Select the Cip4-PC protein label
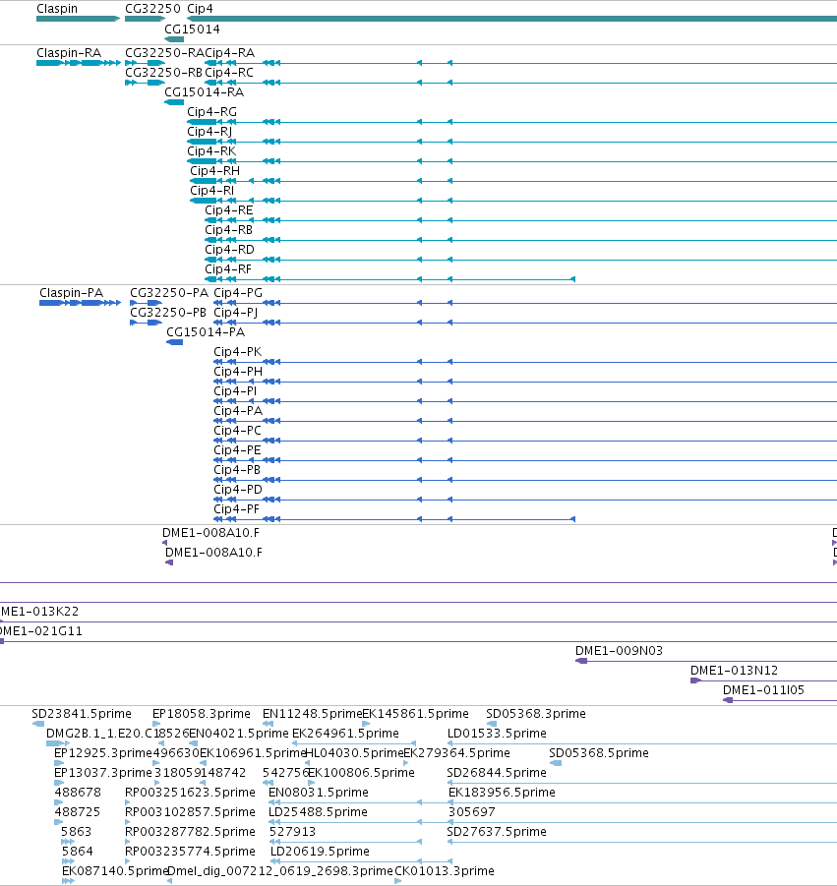Viewport: 837px width, 886px height. coord(237,431)
